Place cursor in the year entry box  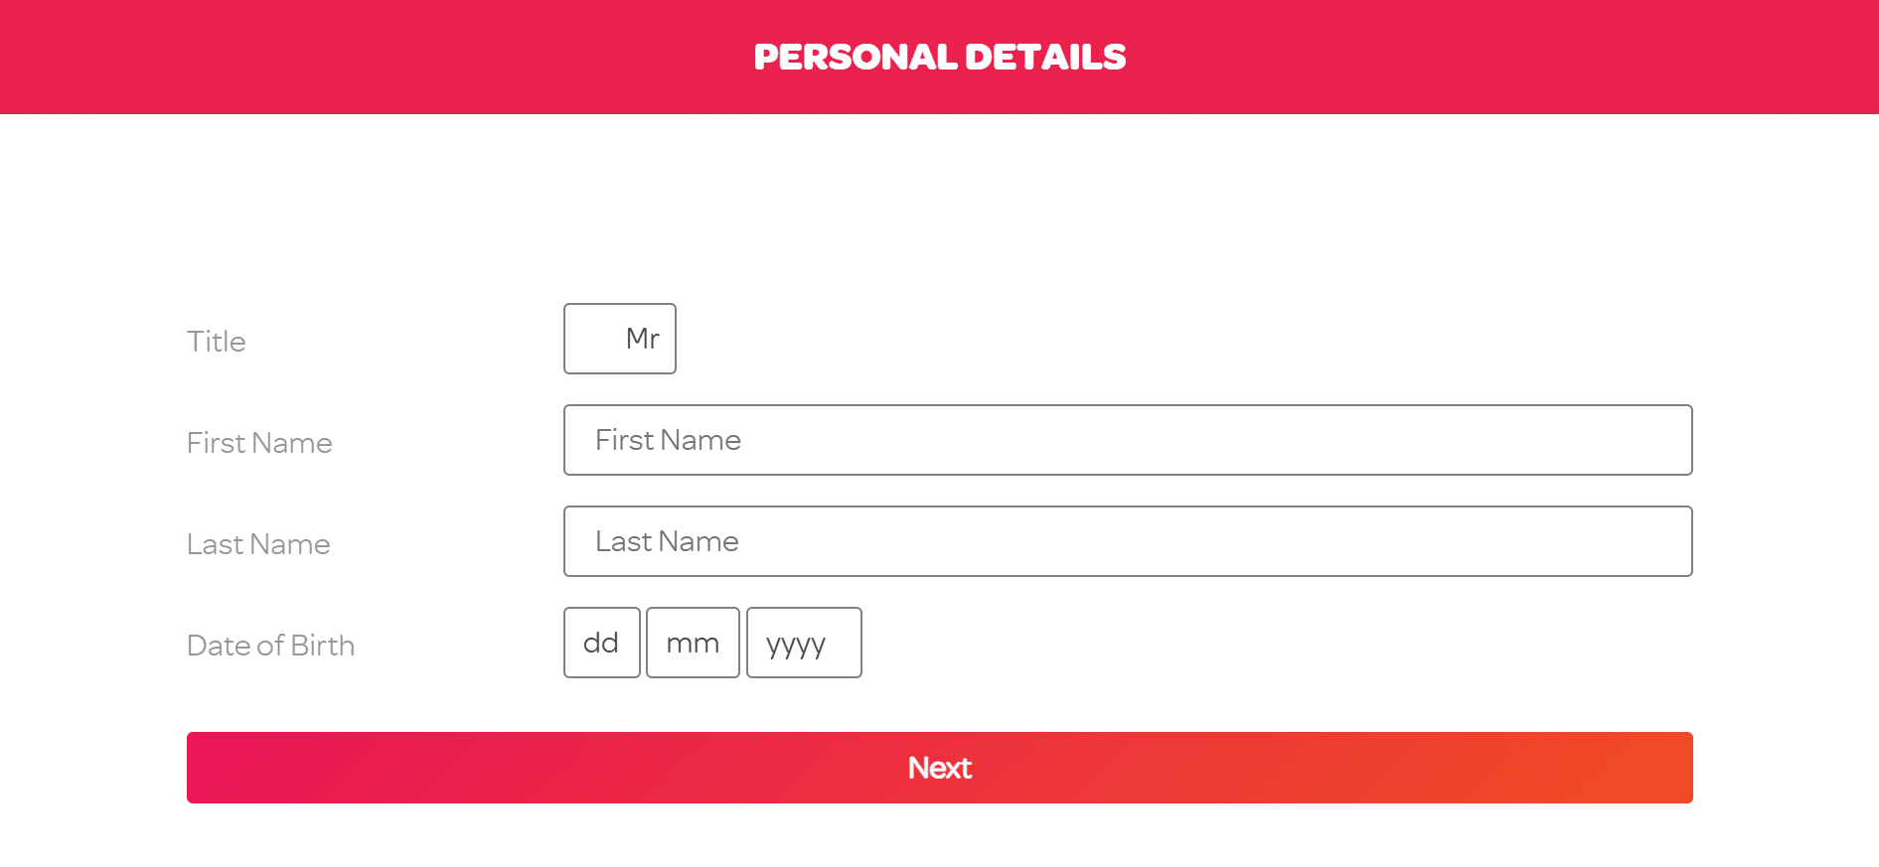804,643
